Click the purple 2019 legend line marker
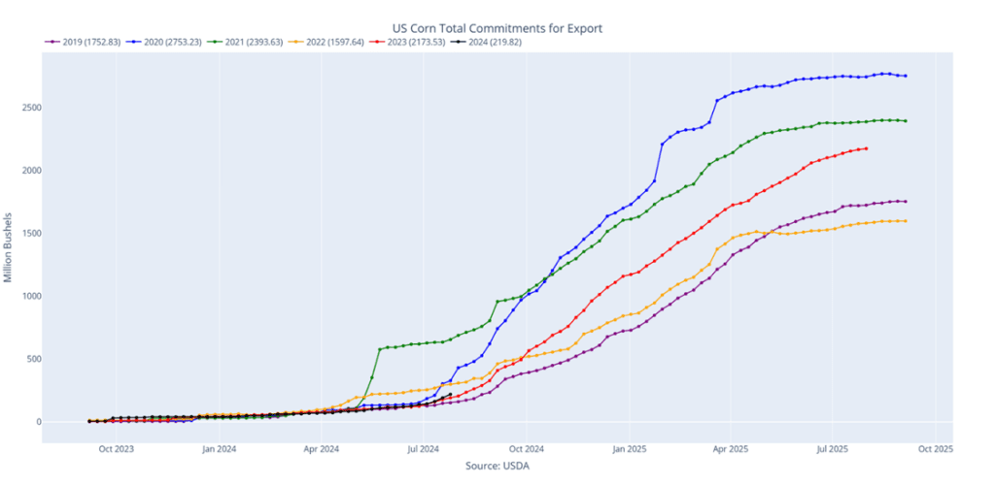The width and height of the screenshot is (995, 485). pyautogui.click(x=51, y=42)
